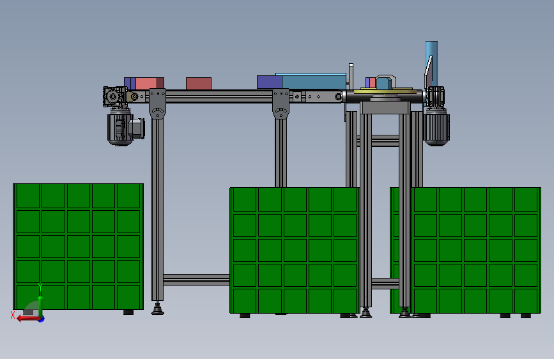Select the angled white plate beside the blue cylinder
This screenshot has width=554, height=359.
tap(428, 72)
